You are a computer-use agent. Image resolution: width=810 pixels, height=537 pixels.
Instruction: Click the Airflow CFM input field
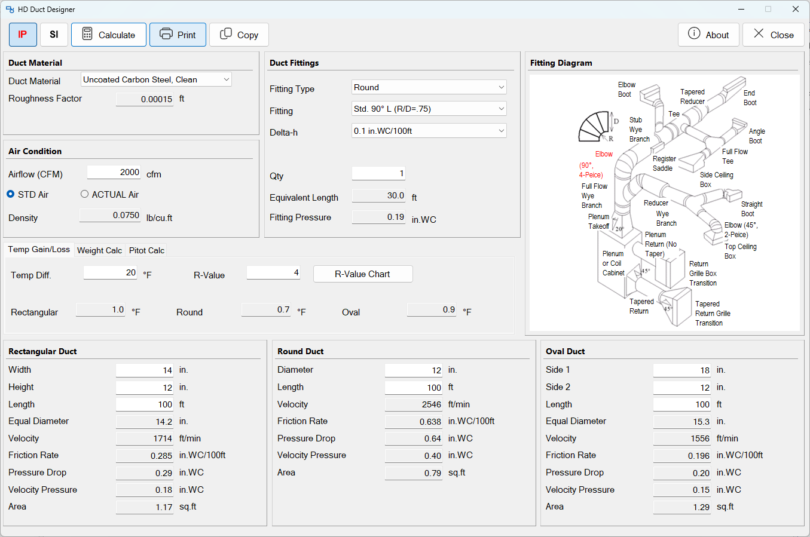point(114,173)
